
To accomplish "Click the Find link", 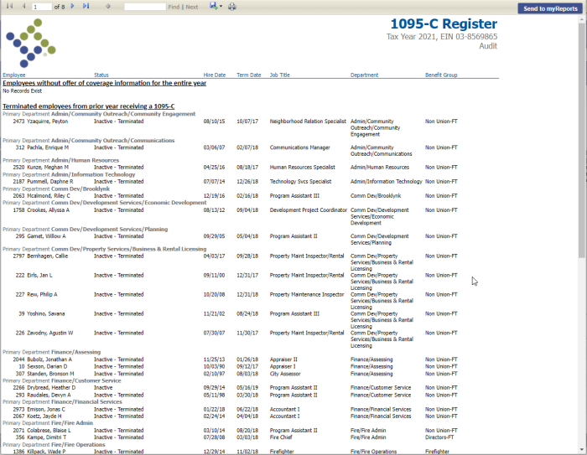I will (x=174, y=7).
